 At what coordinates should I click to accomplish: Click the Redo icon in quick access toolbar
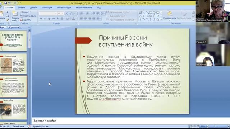coord(15,3)
